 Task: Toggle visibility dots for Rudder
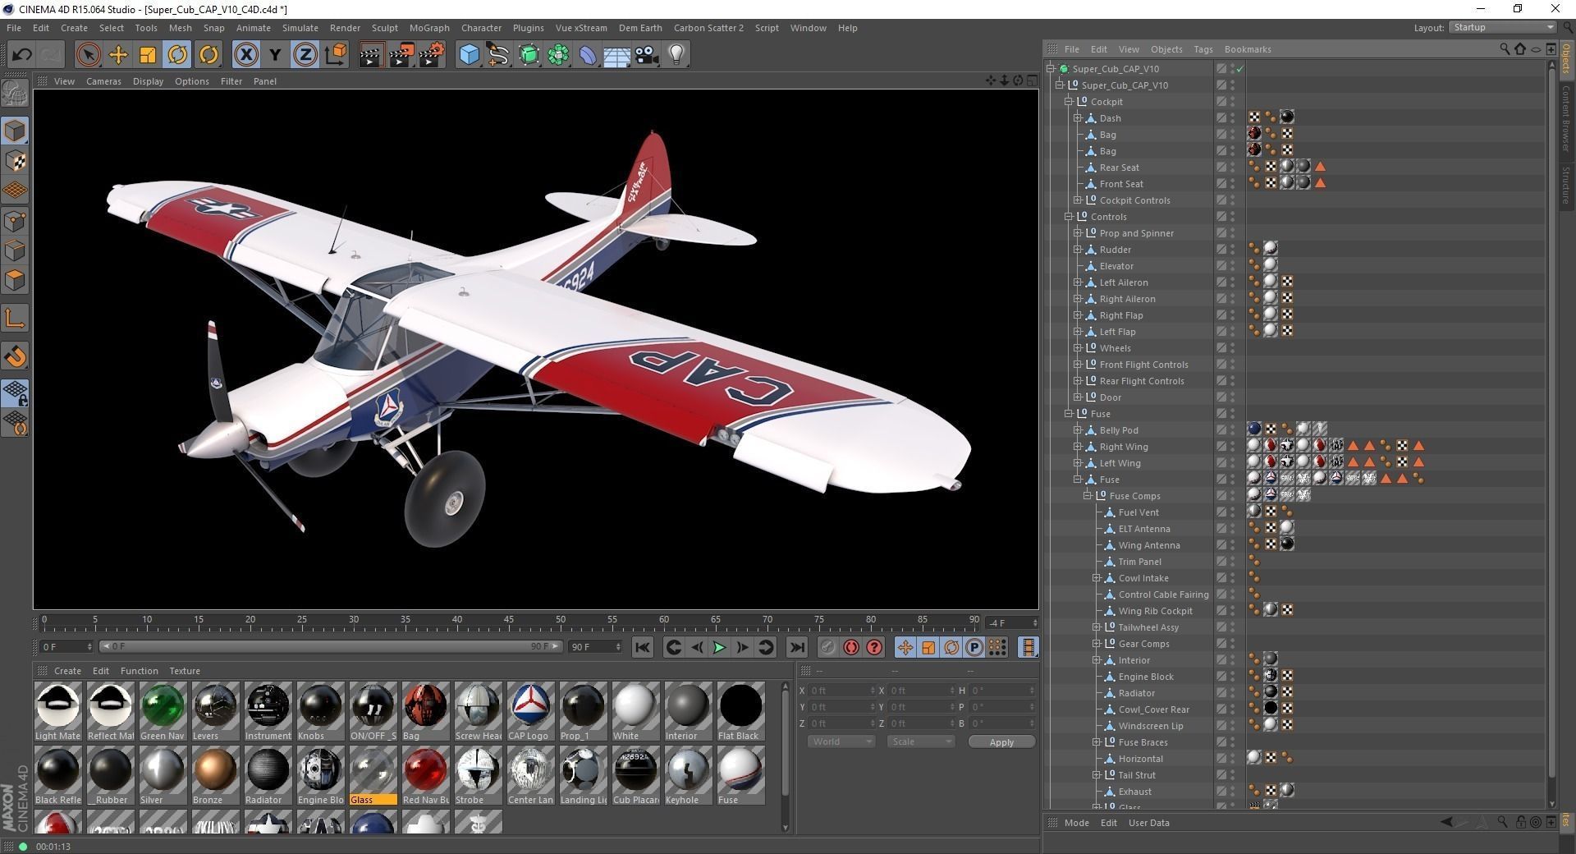tap(1233, 250)
